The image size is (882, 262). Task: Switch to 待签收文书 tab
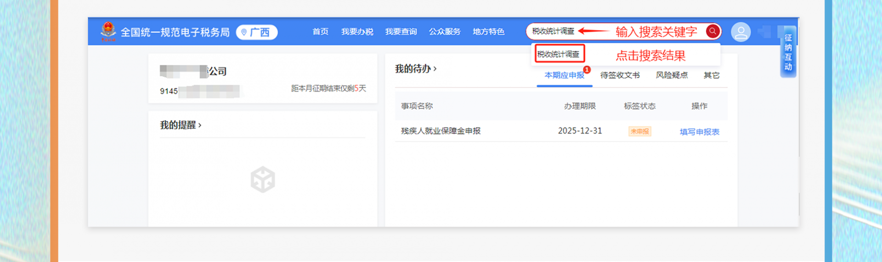coord(620,75)
